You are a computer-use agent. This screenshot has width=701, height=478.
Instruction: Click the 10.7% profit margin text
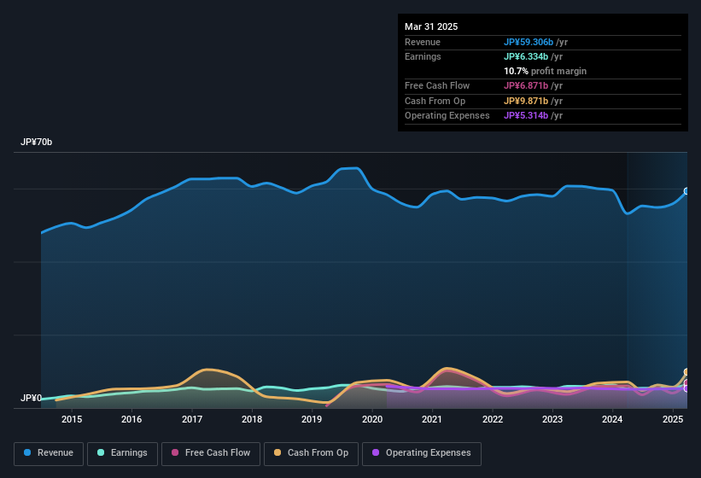click(545, 71)
